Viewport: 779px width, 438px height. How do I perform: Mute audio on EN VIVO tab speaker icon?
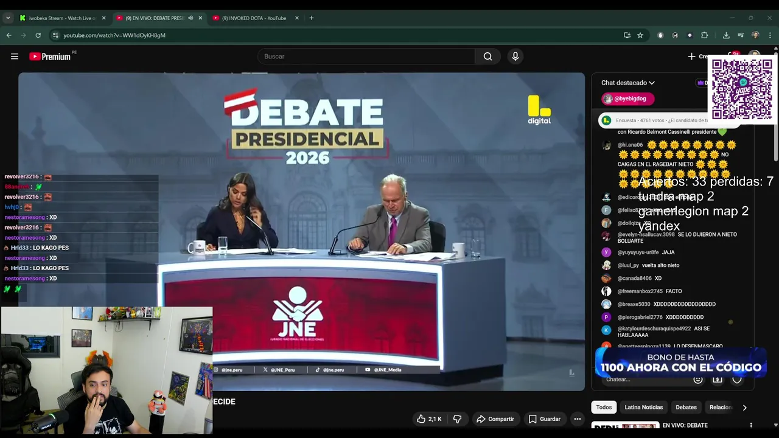pos(190,18)
